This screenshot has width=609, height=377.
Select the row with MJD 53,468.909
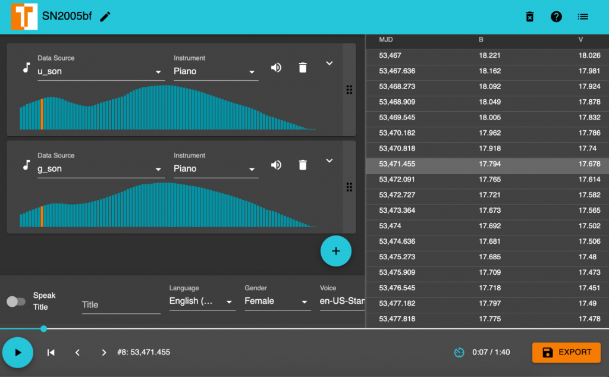[488, 102]
